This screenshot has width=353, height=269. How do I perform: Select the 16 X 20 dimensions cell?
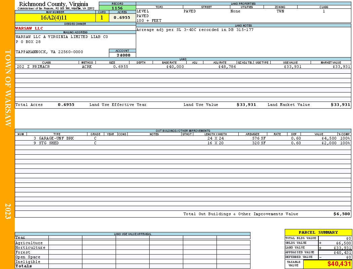coord(215,143)
